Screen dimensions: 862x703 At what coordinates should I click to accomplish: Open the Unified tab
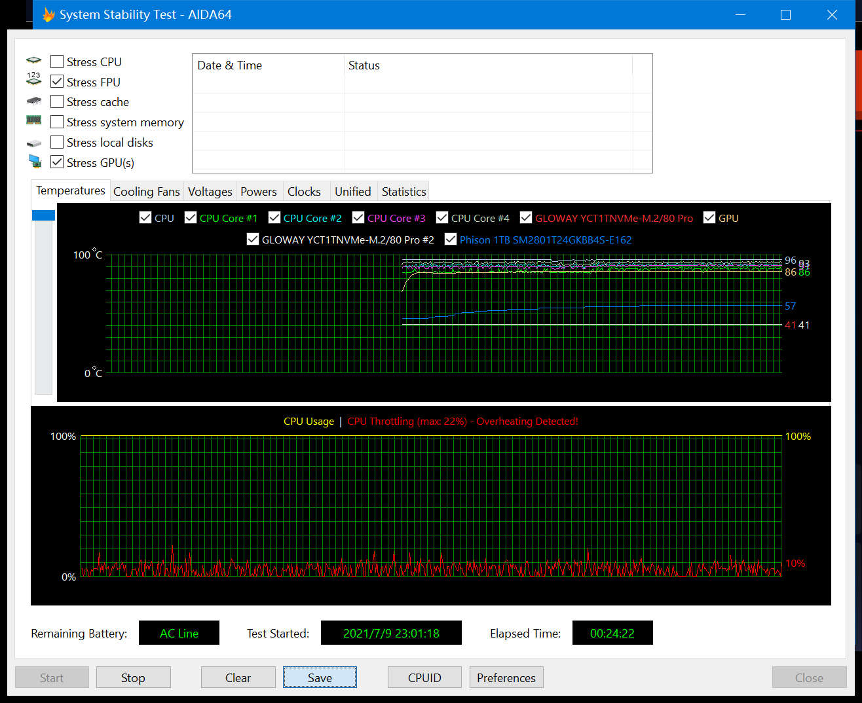coord(353,192)
